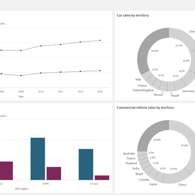Select the France label in commercial chart
The width and height of the screenshot is (195, 195).
tap(131, 158)
